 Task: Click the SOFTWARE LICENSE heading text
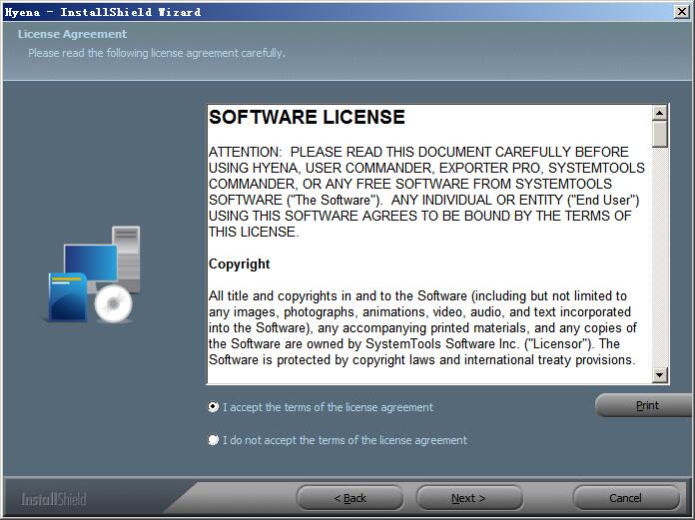point(307,118)
